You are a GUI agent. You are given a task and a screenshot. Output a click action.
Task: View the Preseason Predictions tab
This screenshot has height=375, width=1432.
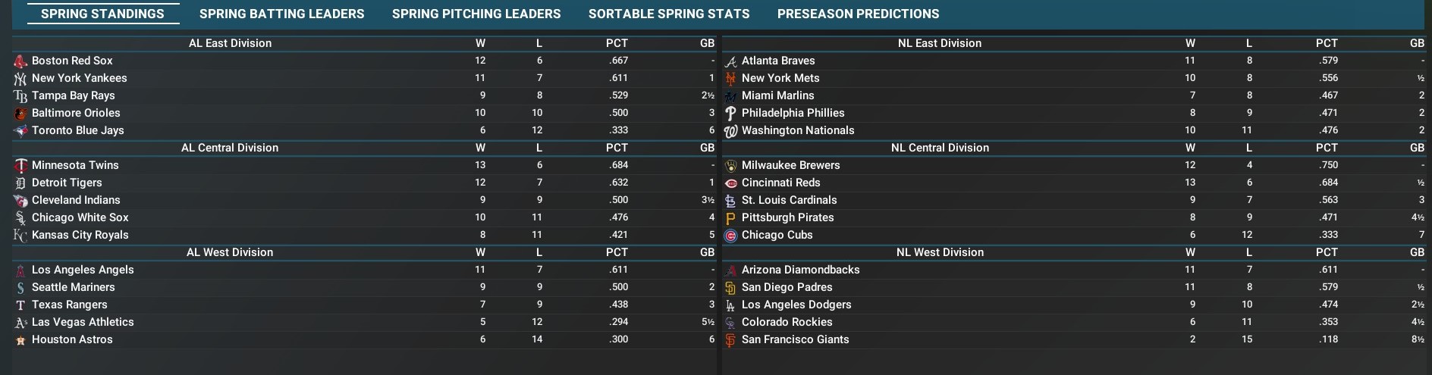[858, 14]
